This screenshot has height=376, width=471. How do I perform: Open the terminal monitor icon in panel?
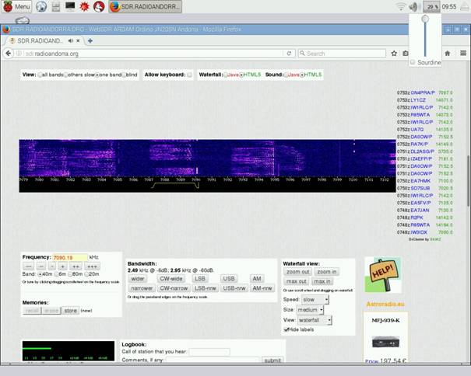(x=70, y=6)
